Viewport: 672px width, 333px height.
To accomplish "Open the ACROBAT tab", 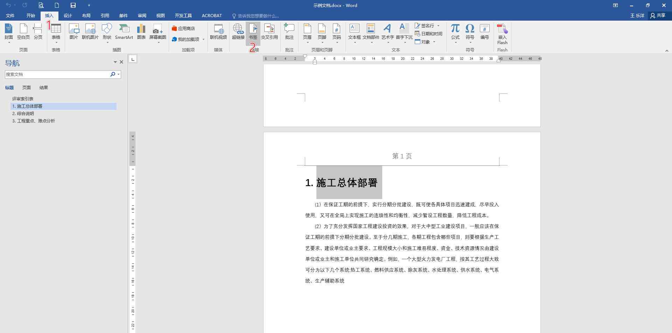I will (212, 16).
